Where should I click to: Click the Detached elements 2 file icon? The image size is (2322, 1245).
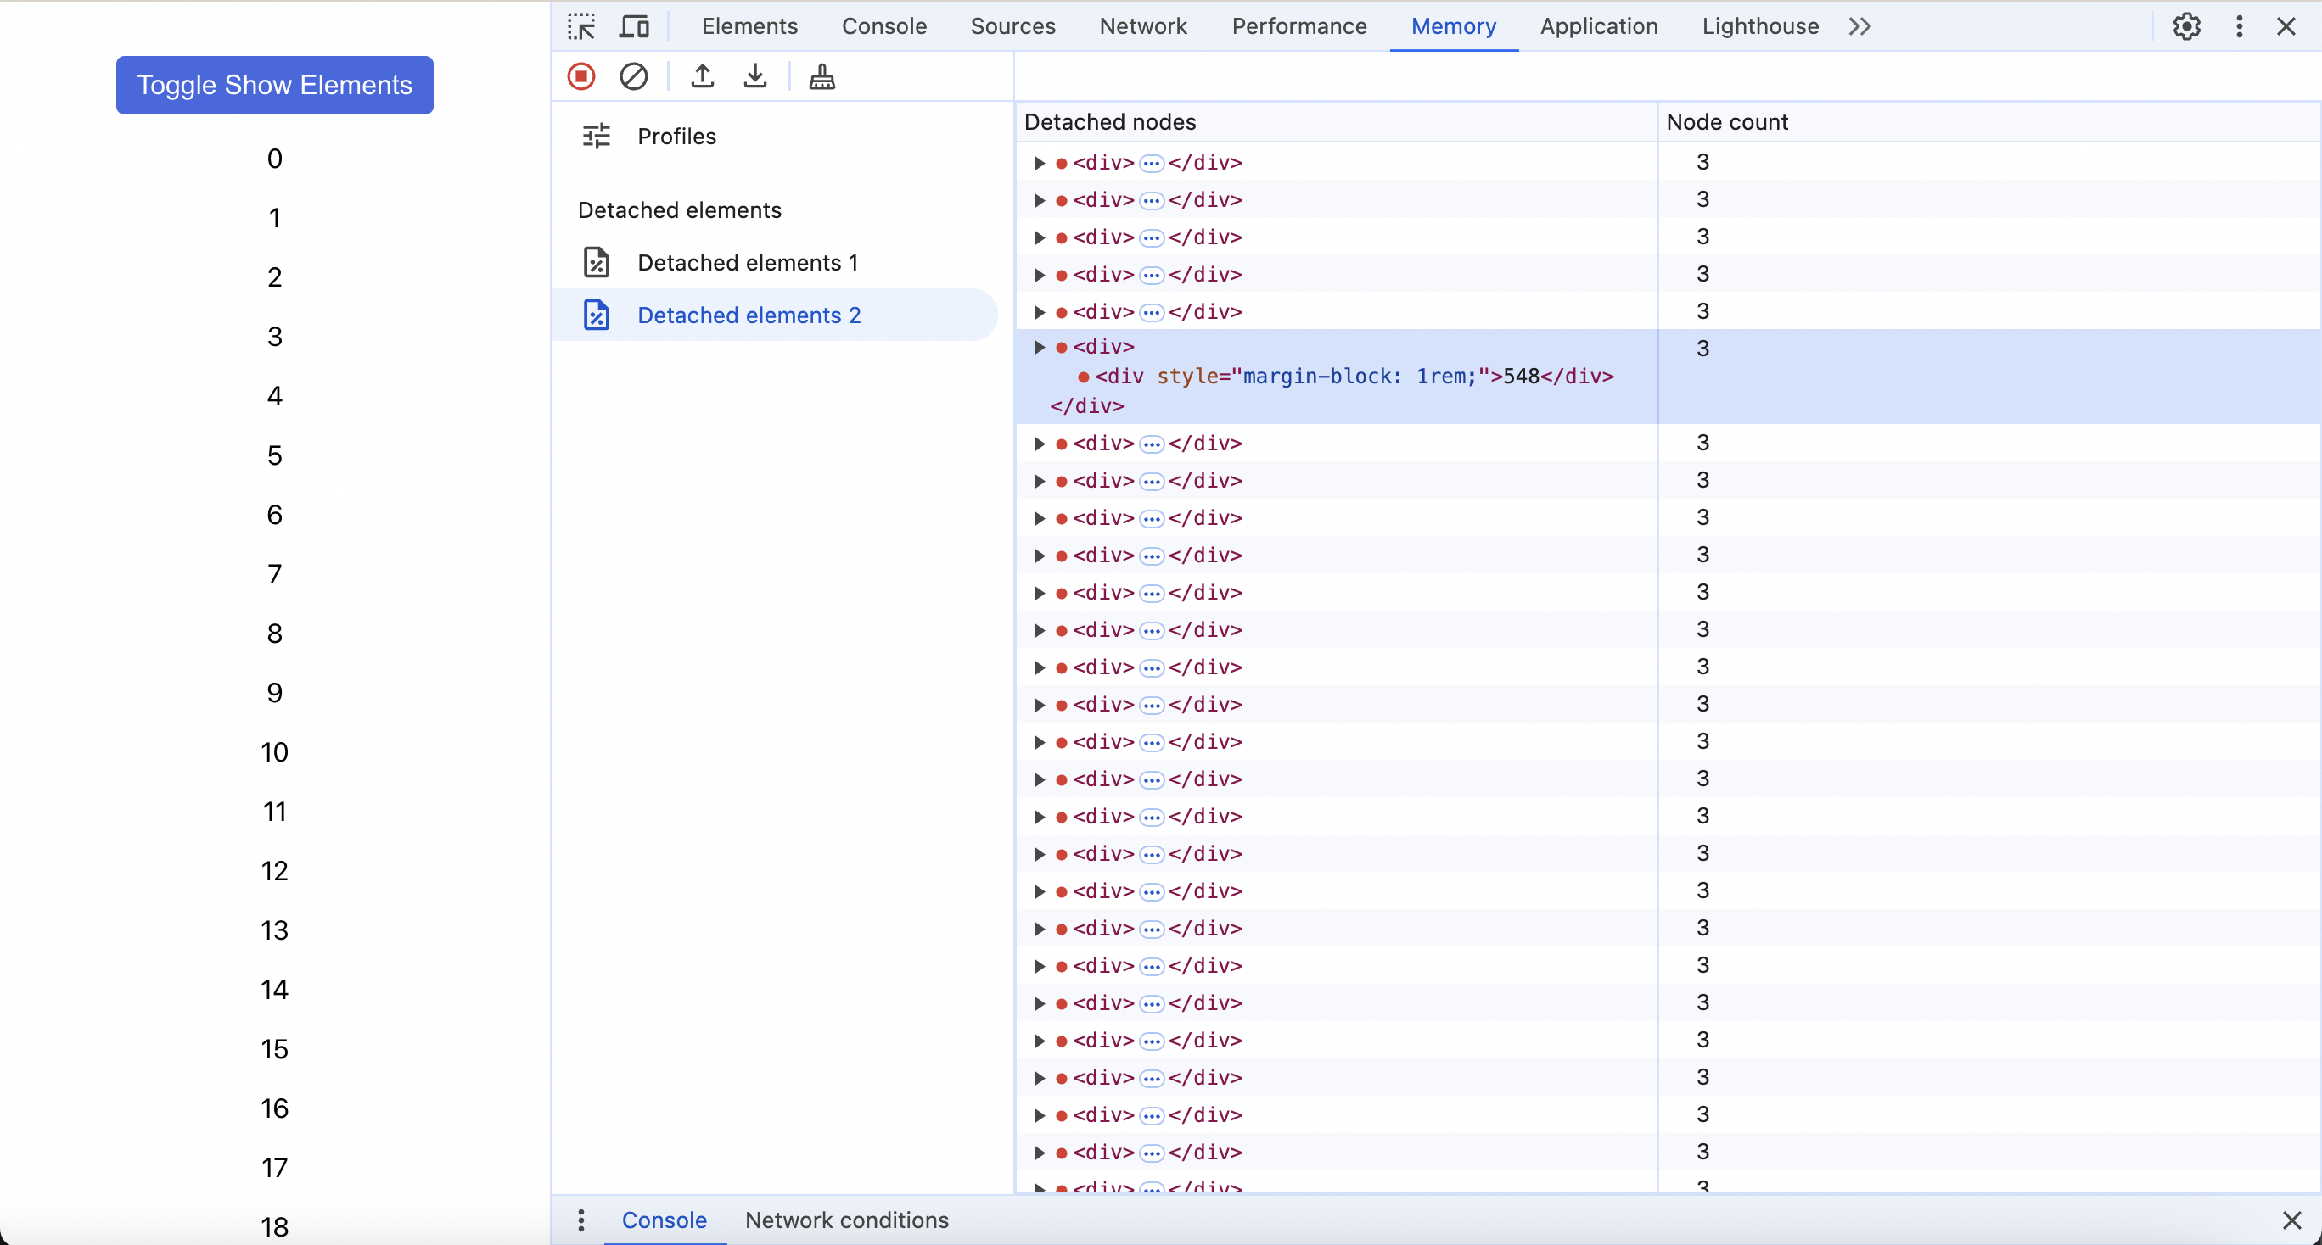(596, 315)
